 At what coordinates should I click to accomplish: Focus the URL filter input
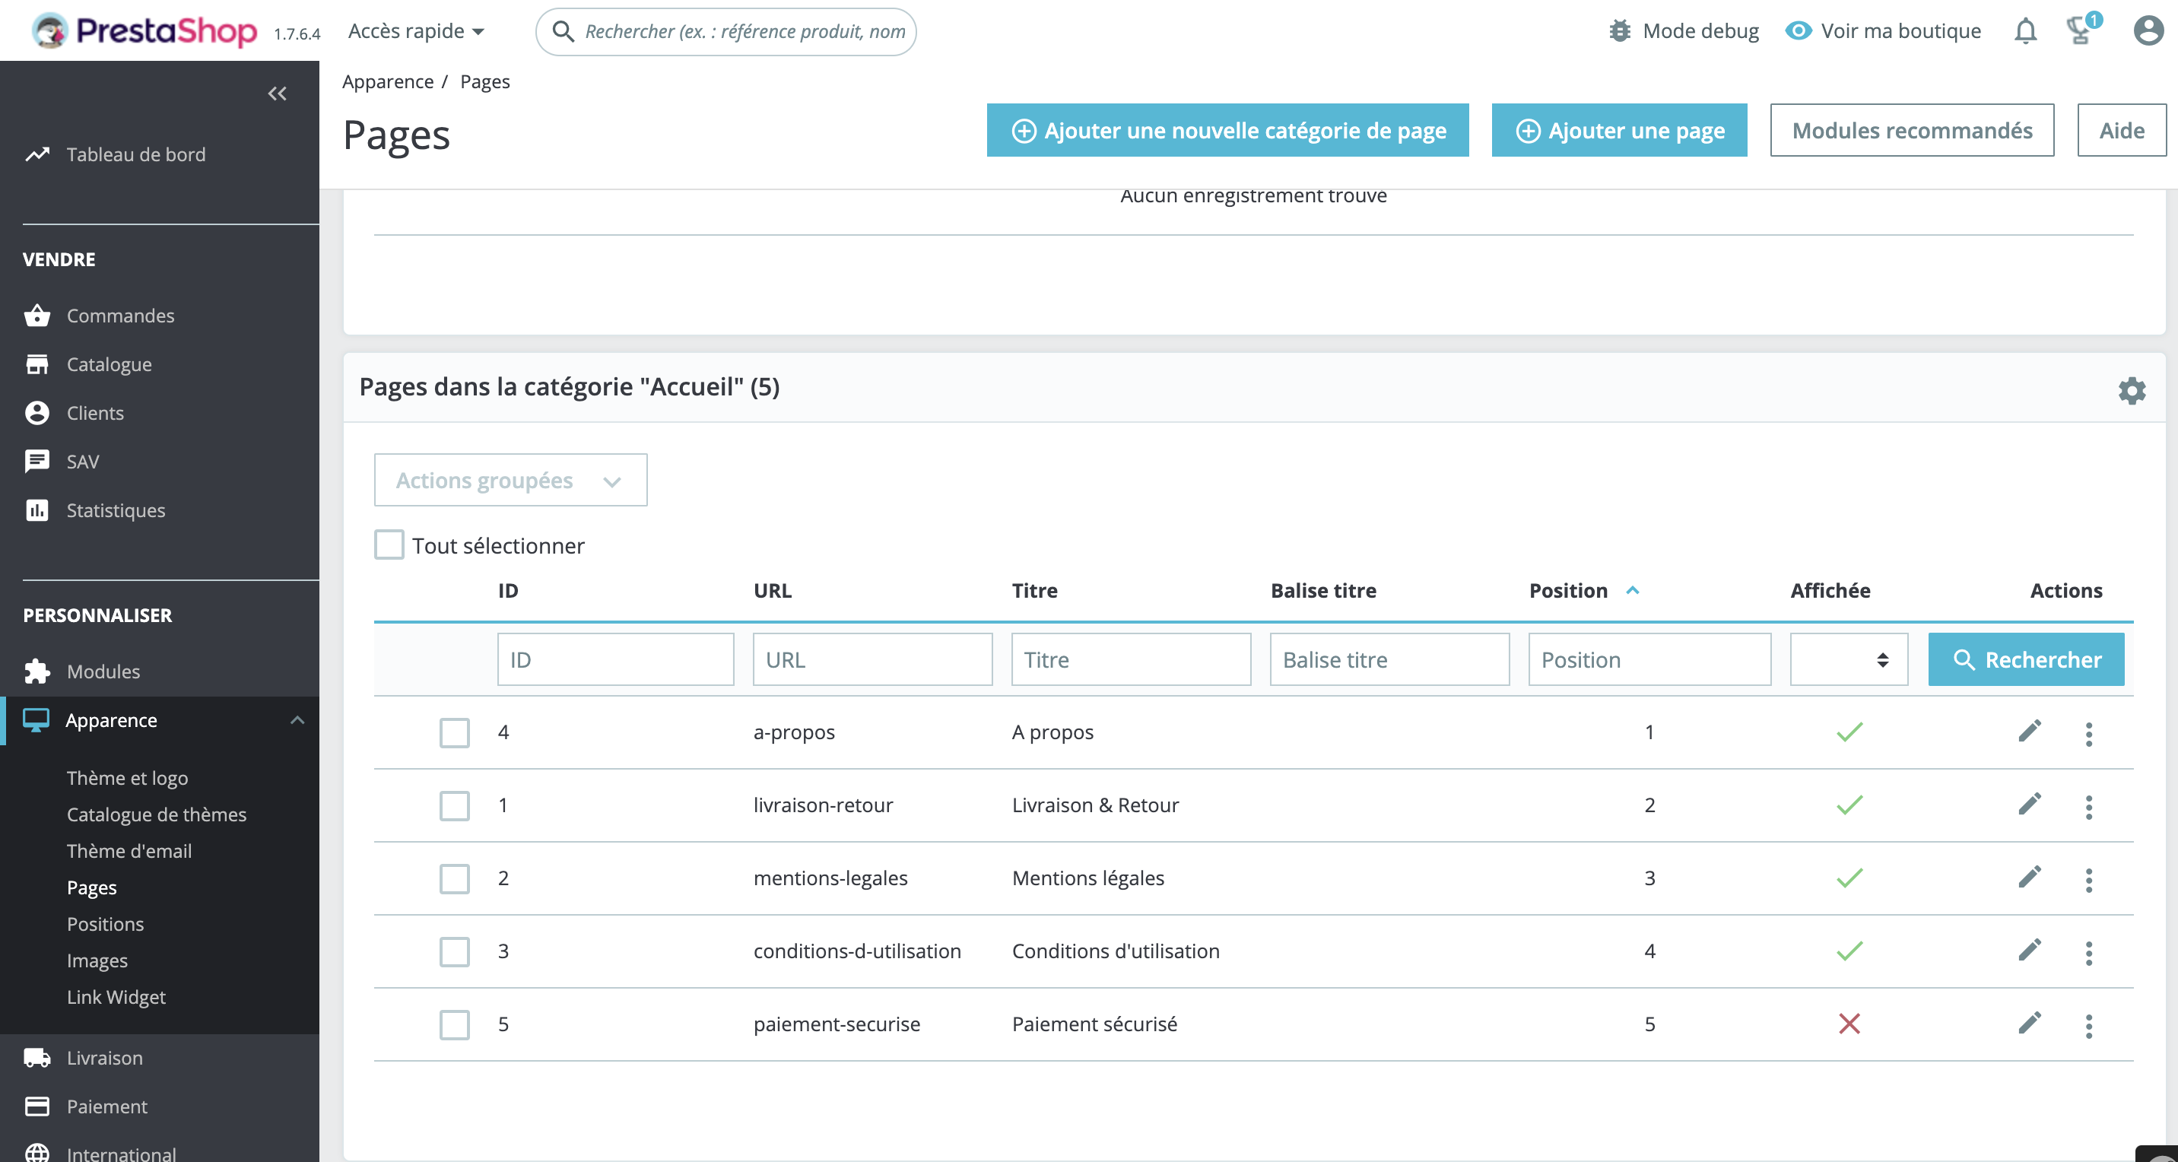(x=872, y=659)
